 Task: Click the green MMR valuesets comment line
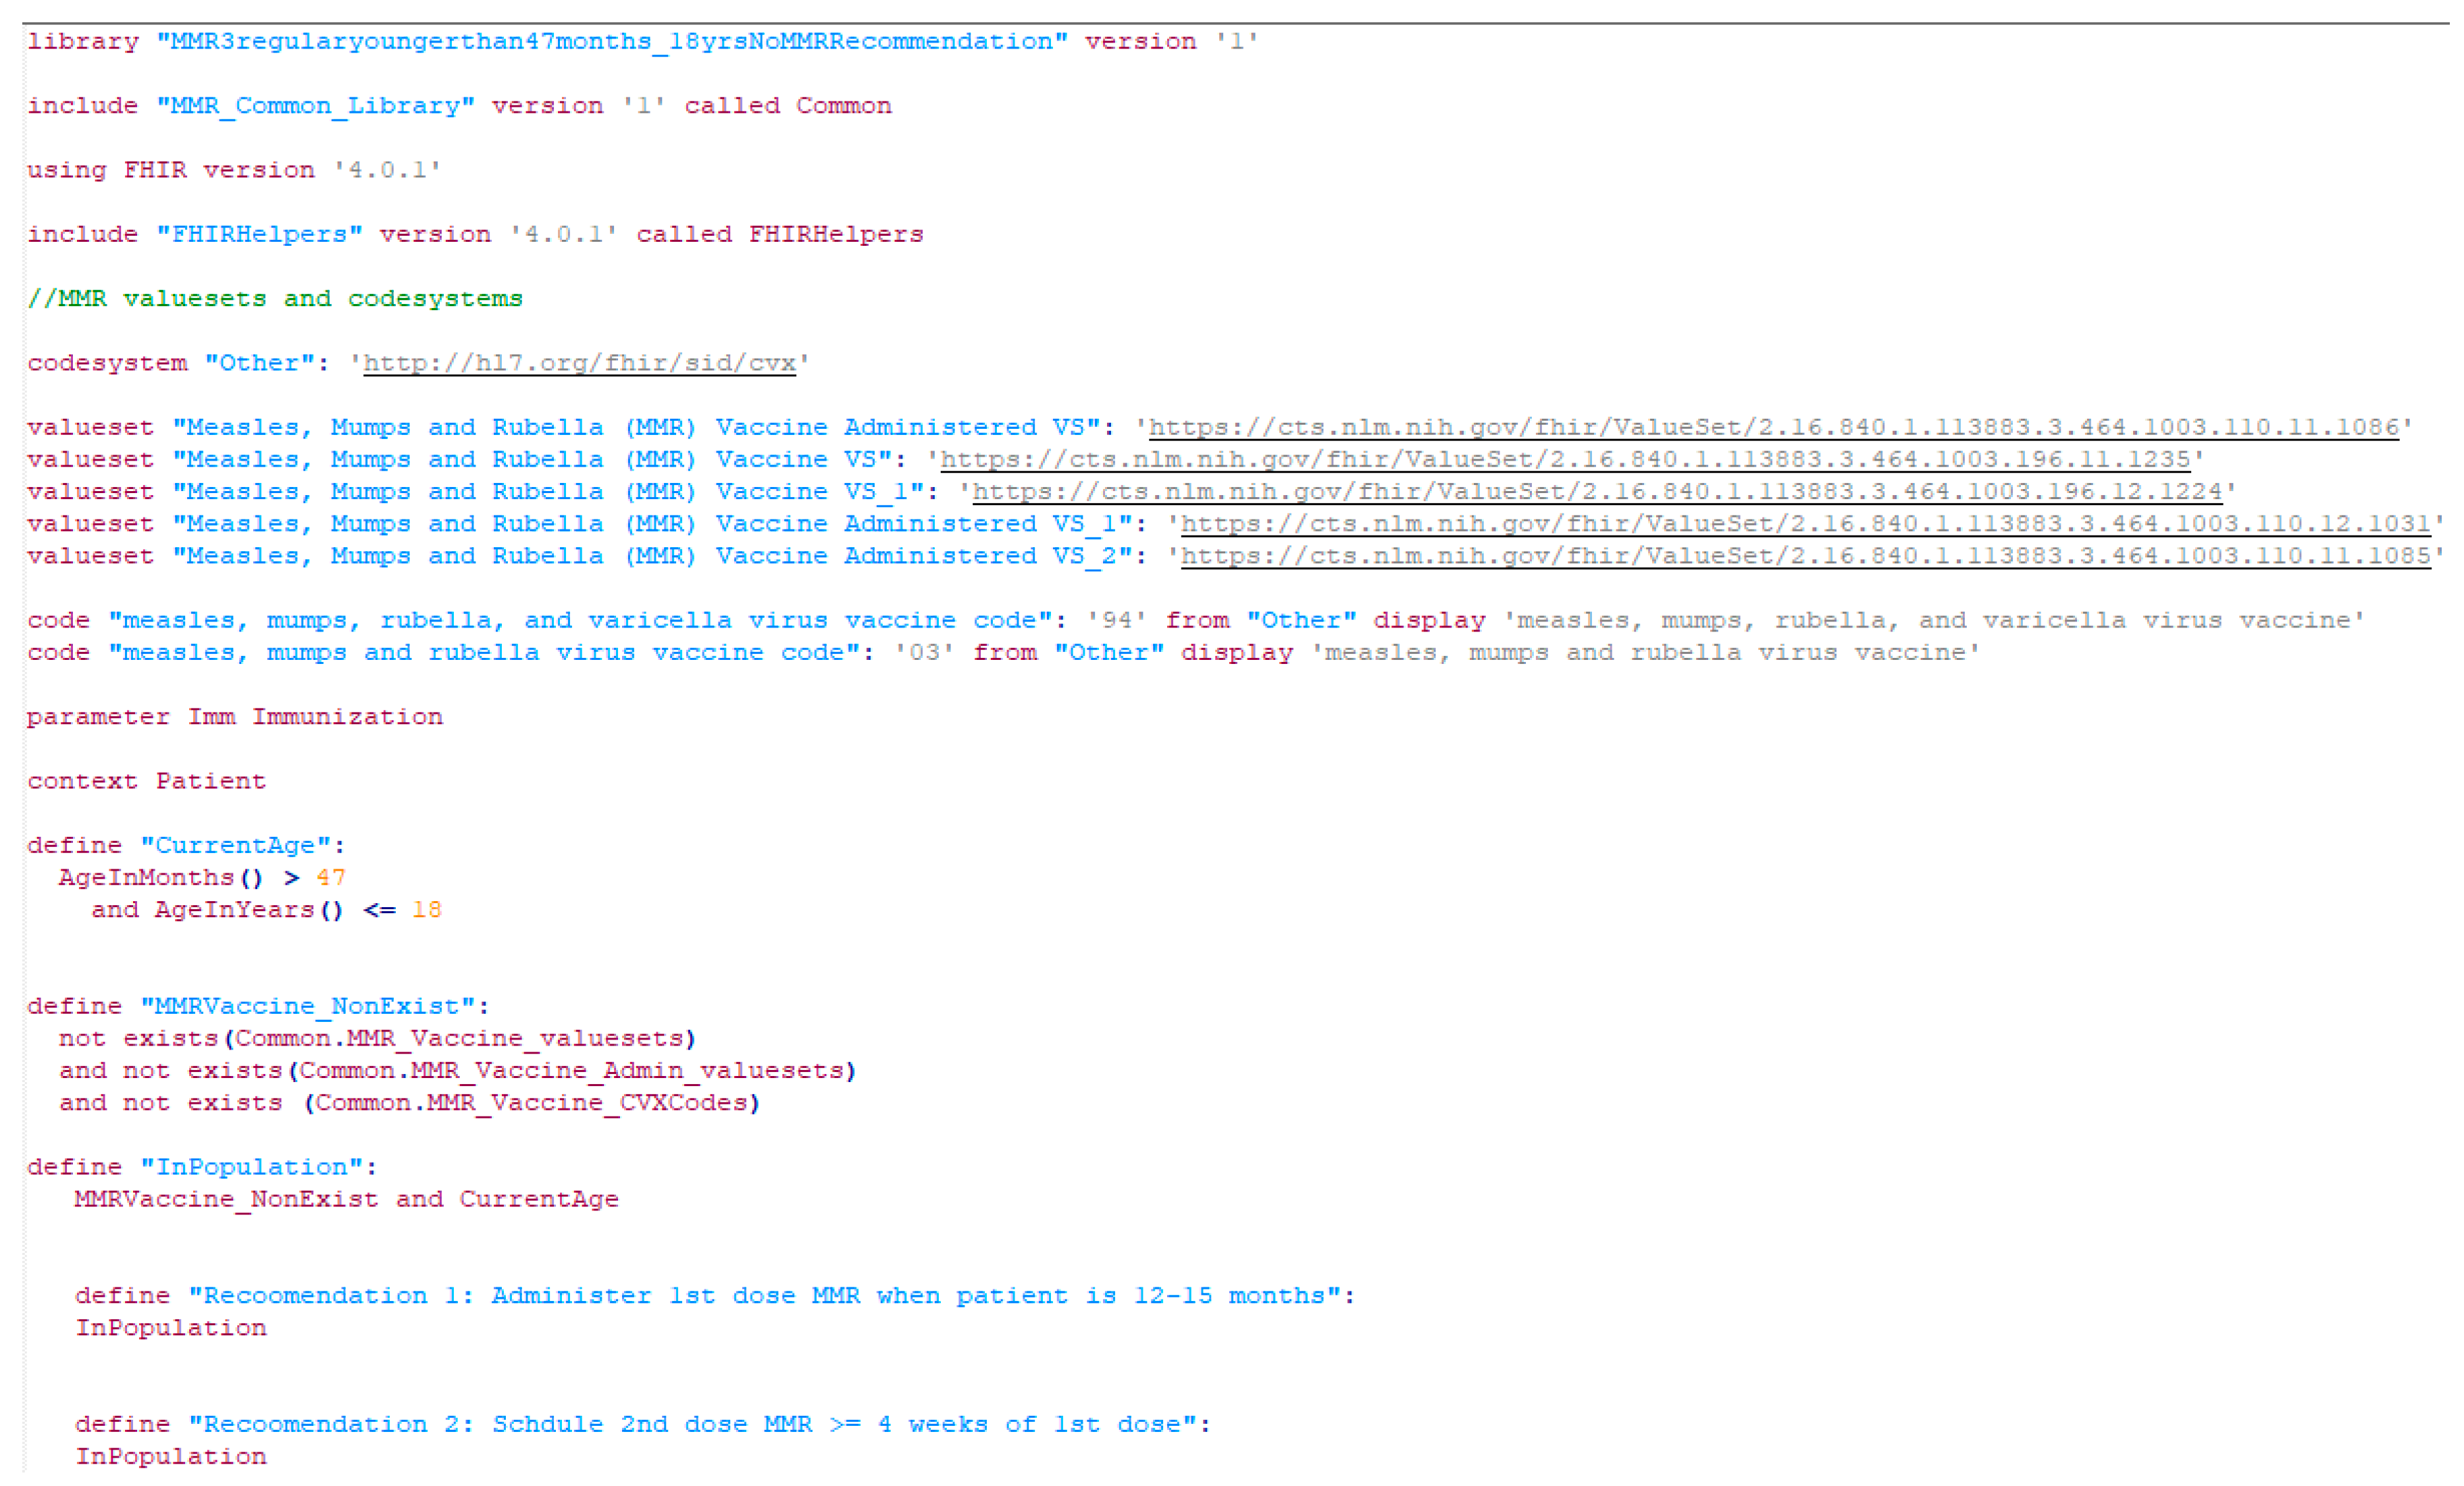(x=275, y=298)
